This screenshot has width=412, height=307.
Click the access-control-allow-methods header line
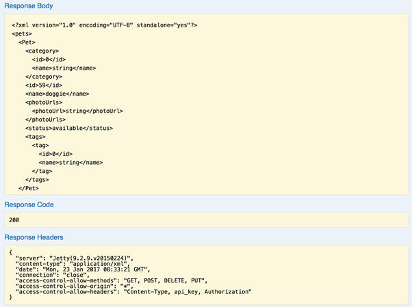(x=112, y=280)
